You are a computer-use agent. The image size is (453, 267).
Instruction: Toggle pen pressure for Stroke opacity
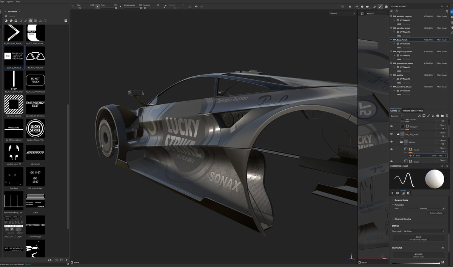(x=120, y=6)
